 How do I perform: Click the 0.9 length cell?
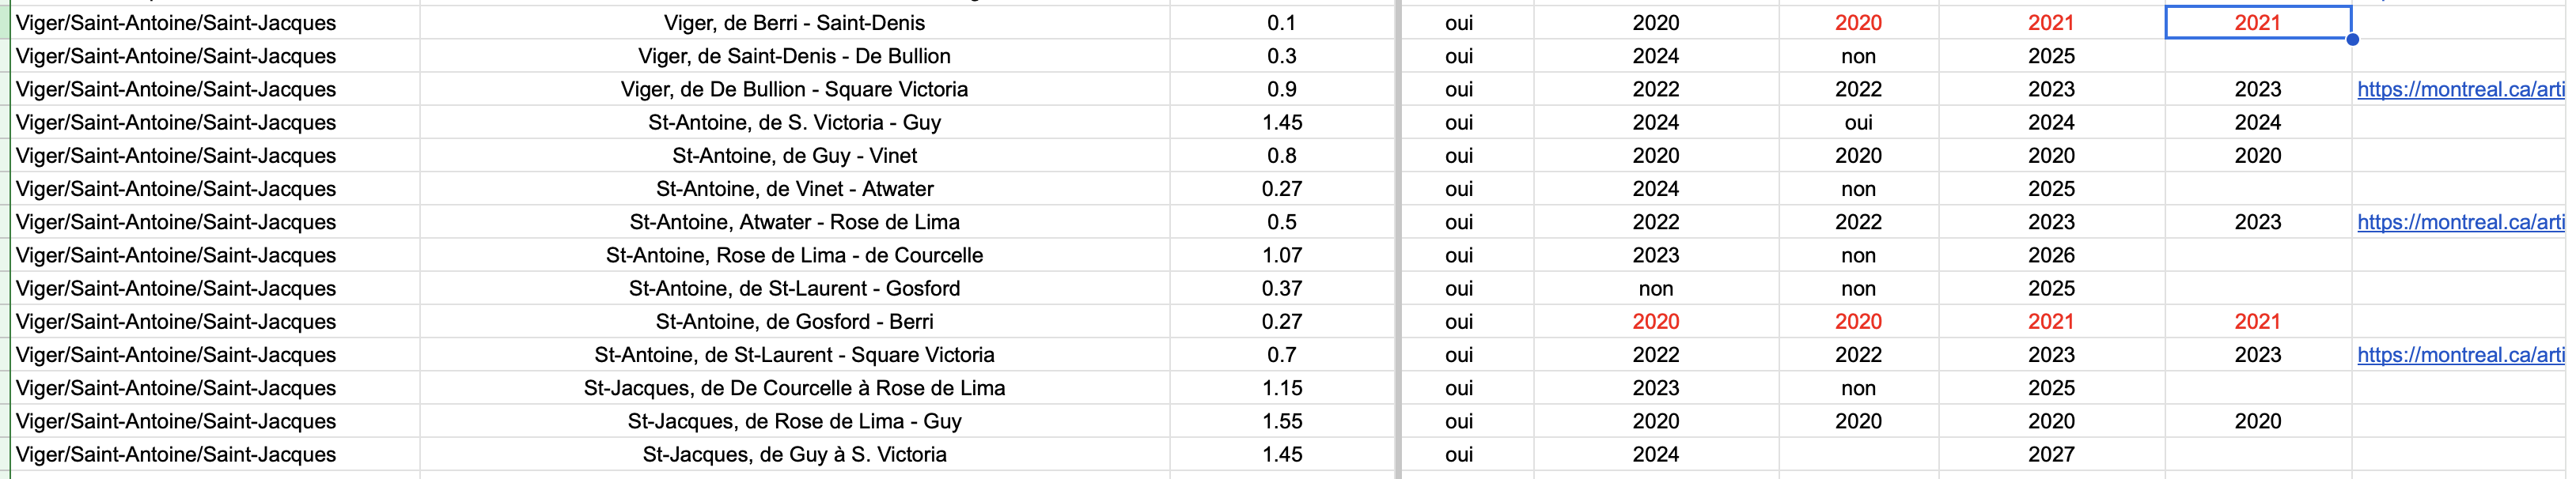point(1282,89)
